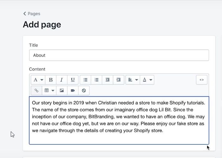Click the Title field containing About
Image resolution: width=222 pixels, height=158 pixels.
pos(119,55)
